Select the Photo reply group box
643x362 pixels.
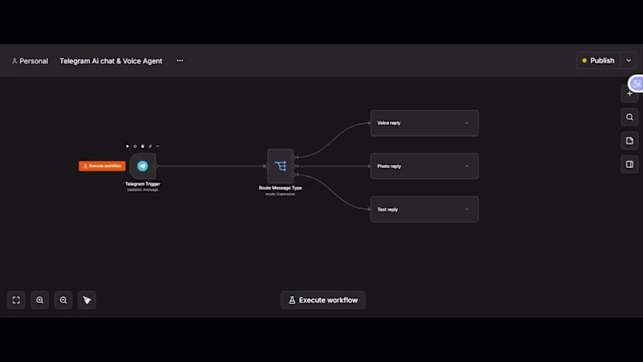coord(424,167)
